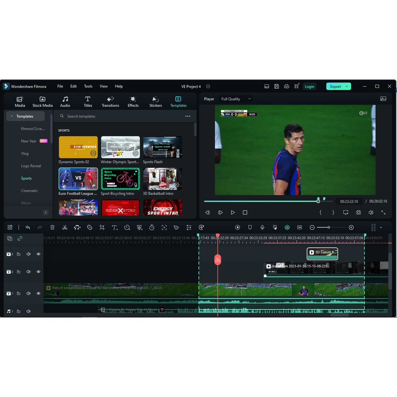Viewport: 397px width, 397px height.
Task: Adjust the timeline zoom slider
Action: (328, 228)
